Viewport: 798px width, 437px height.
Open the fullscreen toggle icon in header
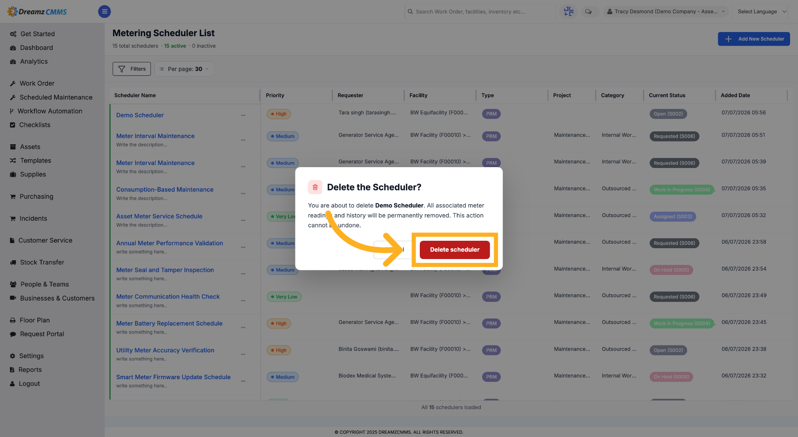coord(568,12)
